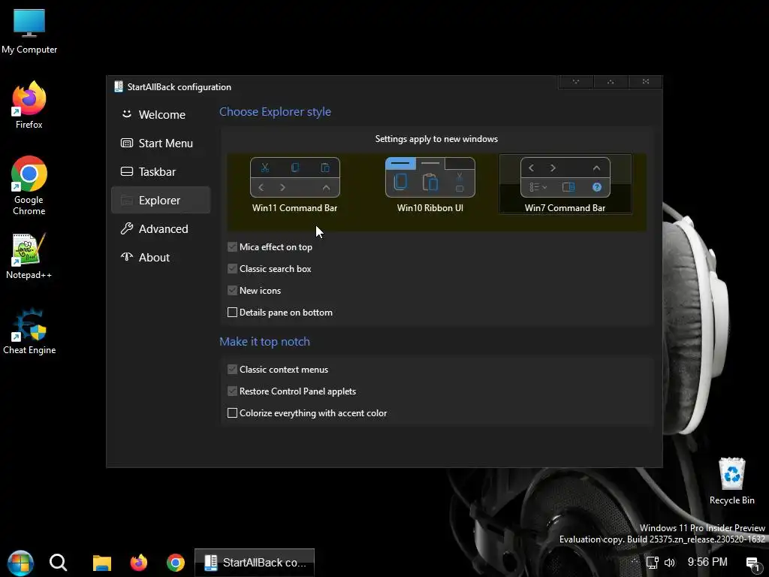Close the StartAllBack configuration window
This screenshot has height=577, width=769.
click(645, 82)
